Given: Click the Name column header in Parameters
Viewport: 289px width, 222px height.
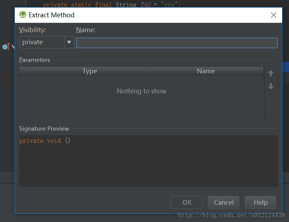Looking at the screenshot, I should click(206, 71).
